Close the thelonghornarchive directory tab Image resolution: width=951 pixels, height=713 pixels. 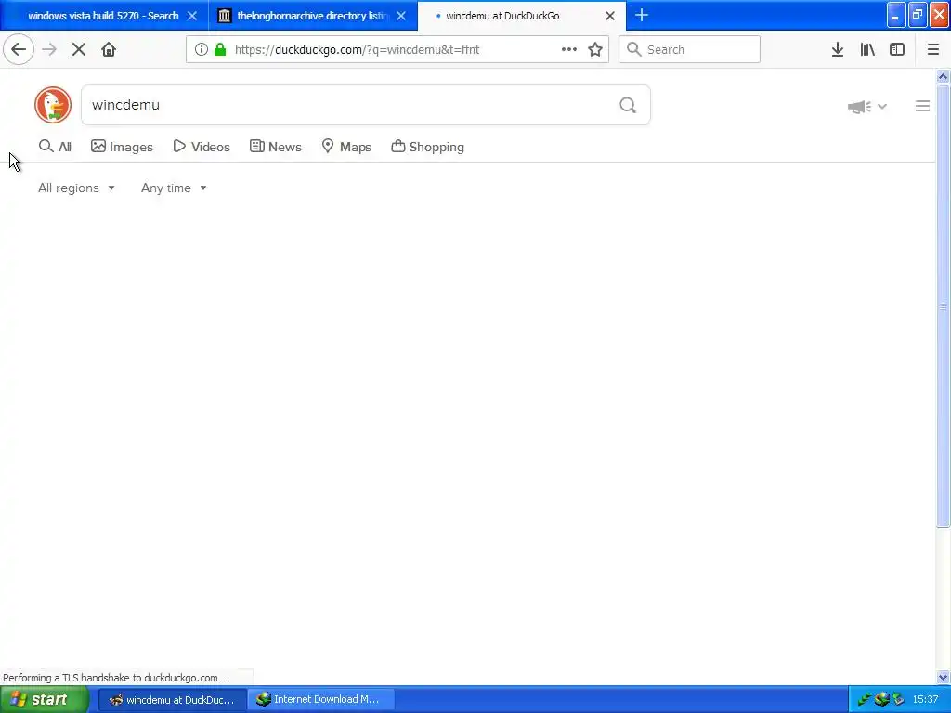[x=401, y=16]
